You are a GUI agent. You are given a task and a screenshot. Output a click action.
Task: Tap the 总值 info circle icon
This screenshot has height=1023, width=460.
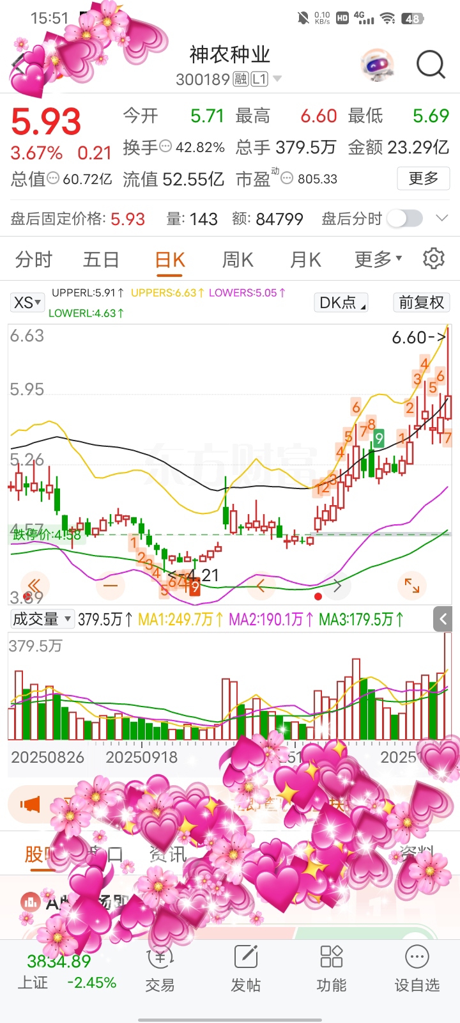coord(53,179)
